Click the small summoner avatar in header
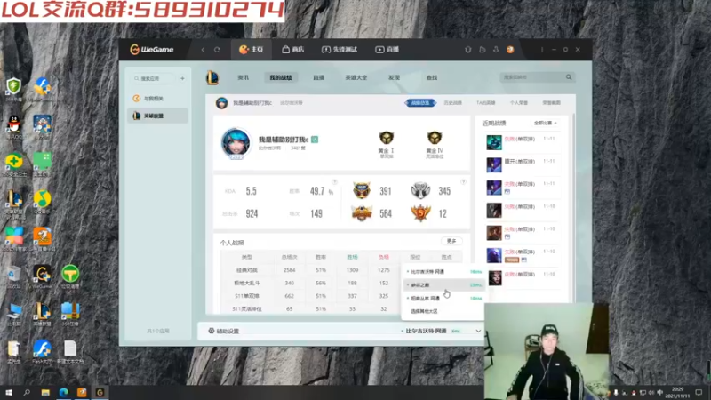The width and height of the screenshot is (711, 400). tap(221, 103)
